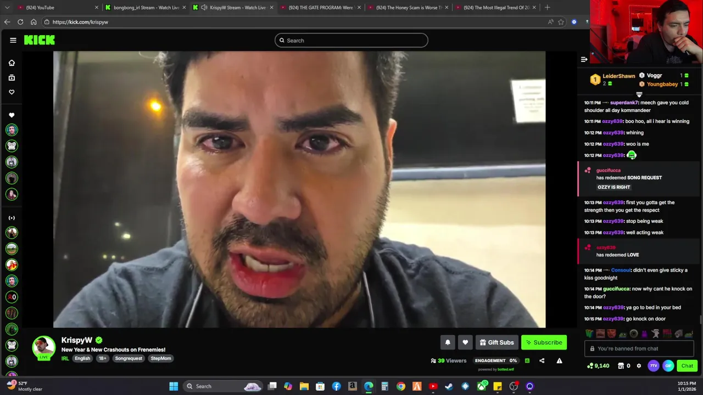This screenshot has width=703, height=395.
Task: Click the botted.wtf link
Action: click(506, 369)
